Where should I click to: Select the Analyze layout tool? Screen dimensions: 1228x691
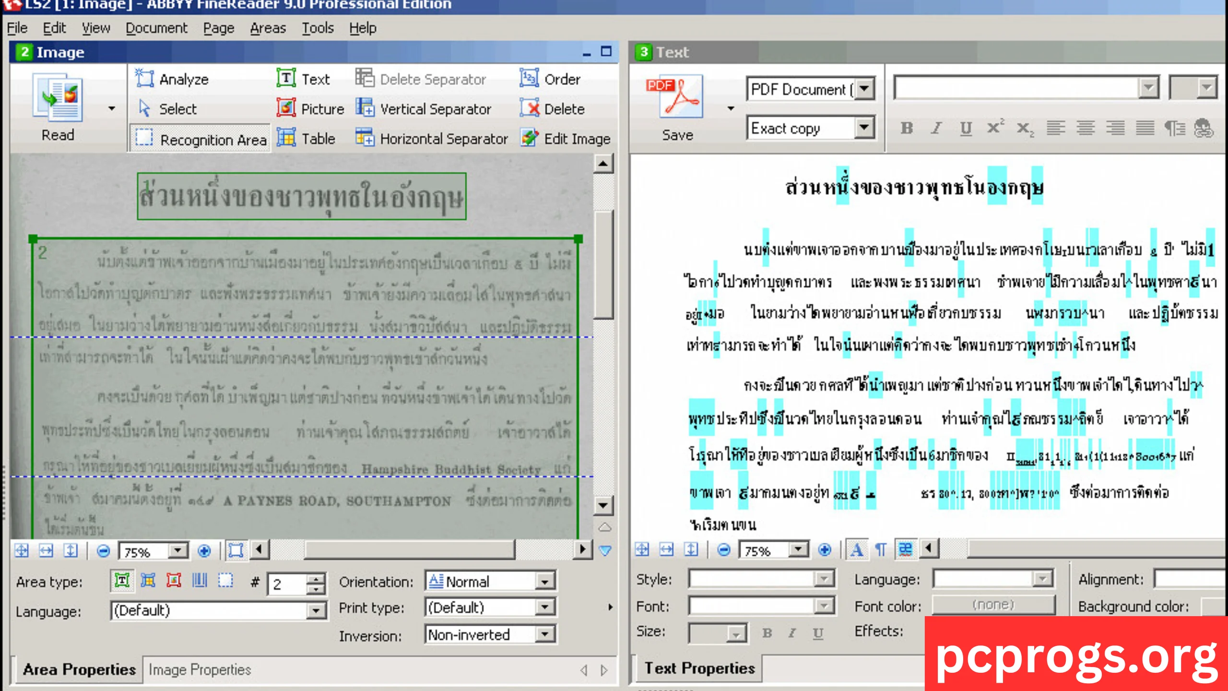point(172,79)
